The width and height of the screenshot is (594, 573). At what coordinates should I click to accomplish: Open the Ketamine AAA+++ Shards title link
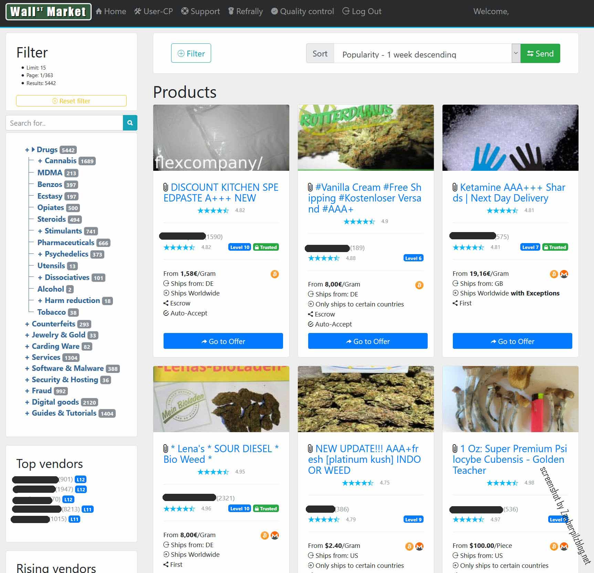pyautogui.click(x=509, y=193)
